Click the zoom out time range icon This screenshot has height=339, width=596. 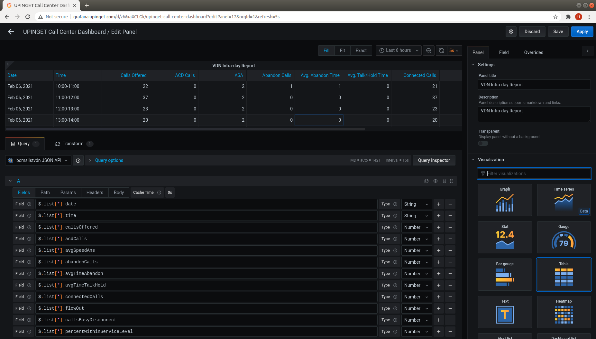[429, 51]
